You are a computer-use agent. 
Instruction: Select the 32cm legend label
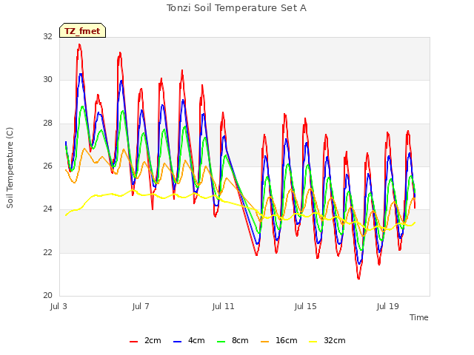(x=334, y=340)
